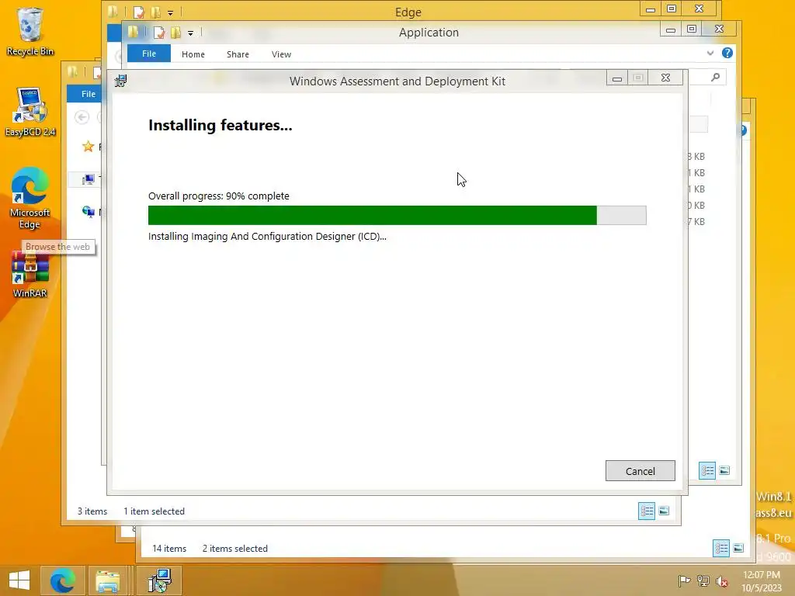
Task: Open the View ribbon tab in Application window
Action: (x=281, y=54)
